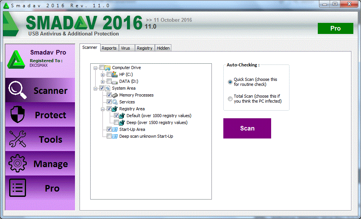Click the Tools wrench and screwdriver icon
The image size is (361, 219).
(18, 139)
